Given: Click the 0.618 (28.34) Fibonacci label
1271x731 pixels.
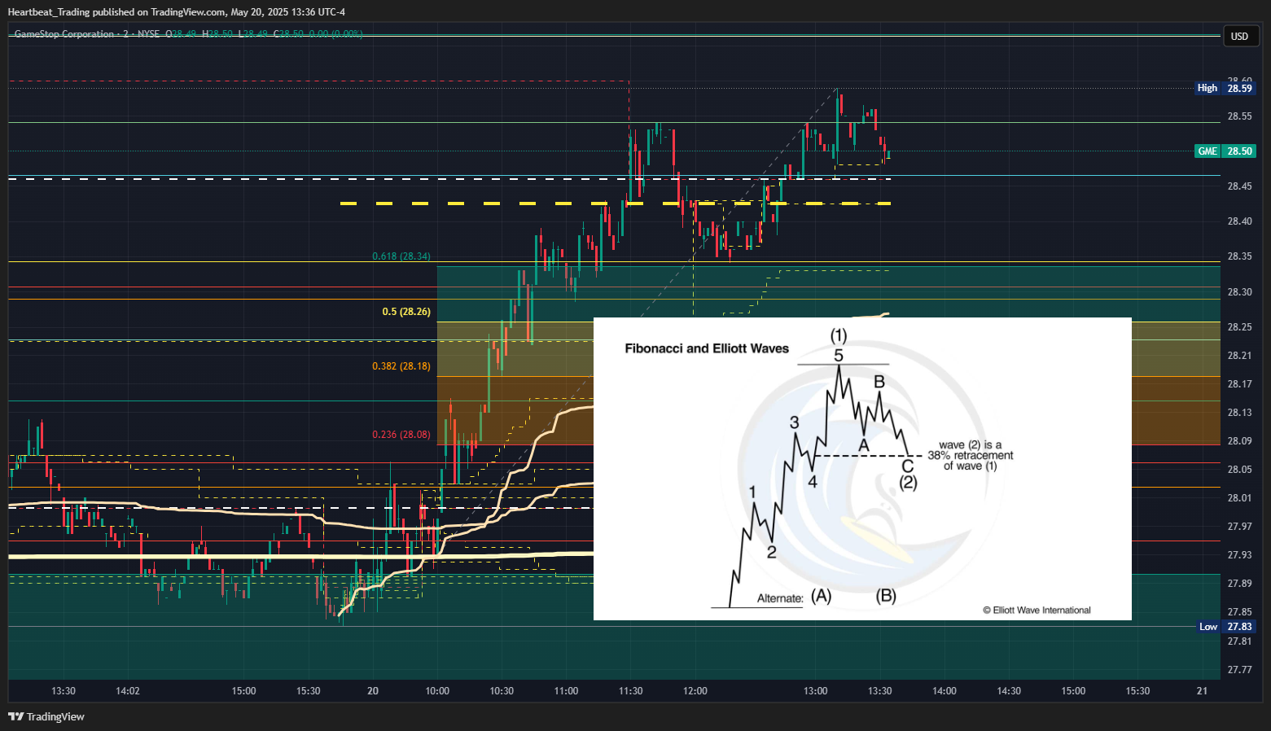Looking at the screenshot, I should 401,256.
